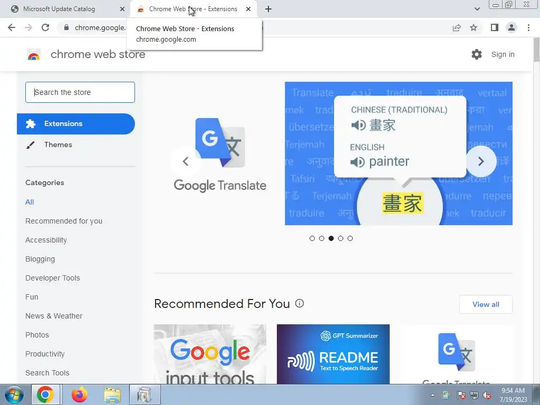Viewport: 540px width, 405px height.
Task: Open the Fun category
Action: (x=32, y=297)
